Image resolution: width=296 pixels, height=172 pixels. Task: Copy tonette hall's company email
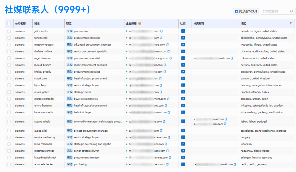pos(161,38)
